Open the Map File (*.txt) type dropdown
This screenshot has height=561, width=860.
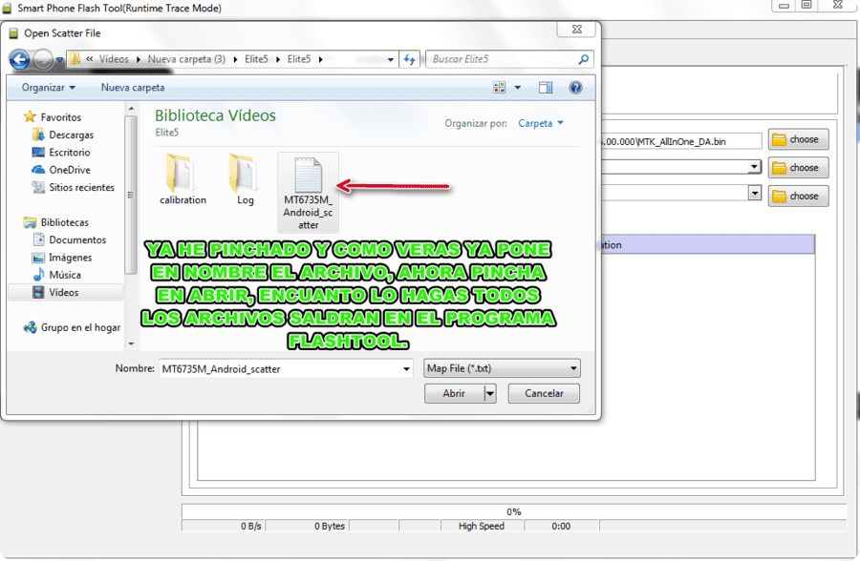[502, 368]
